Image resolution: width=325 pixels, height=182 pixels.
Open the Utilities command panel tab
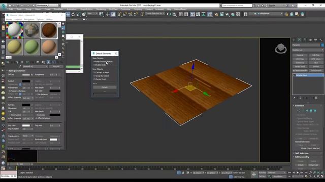coord(321,40)
